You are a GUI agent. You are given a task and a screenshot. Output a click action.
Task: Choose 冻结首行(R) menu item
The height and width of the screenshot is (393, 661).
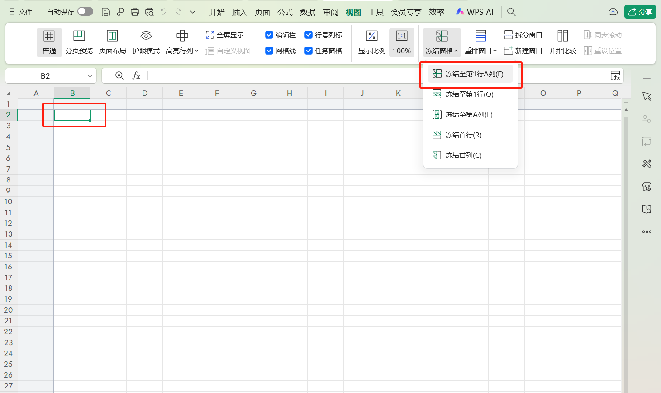(x=471, y=135)
